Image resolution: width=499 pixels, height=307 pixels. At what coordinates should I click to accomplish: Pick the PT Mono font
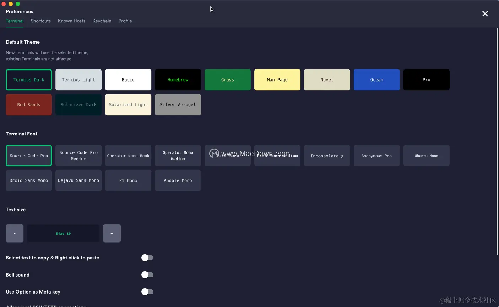(128, 180)
